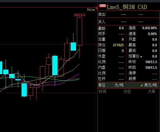This screenshot has width=160, height=132.
Task: Click the Delay label on chart
Action: tap(91, 10)
